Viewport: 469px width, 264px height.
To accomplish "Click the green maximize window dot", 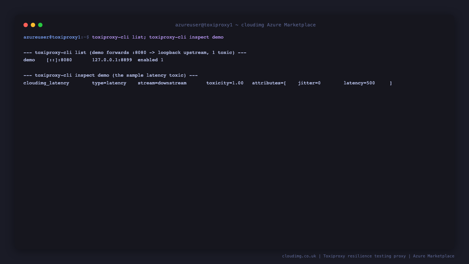I will (x=40, y=25).
